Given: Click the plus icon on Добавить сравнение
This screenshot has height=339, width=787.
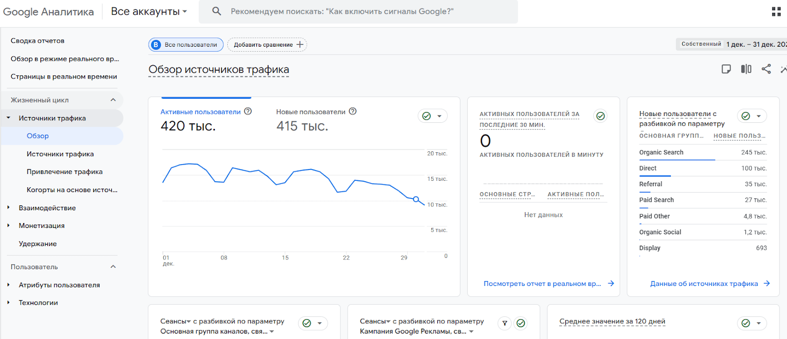Looking at the screenshot, I should pyautogui.click(x=300, y=45).
